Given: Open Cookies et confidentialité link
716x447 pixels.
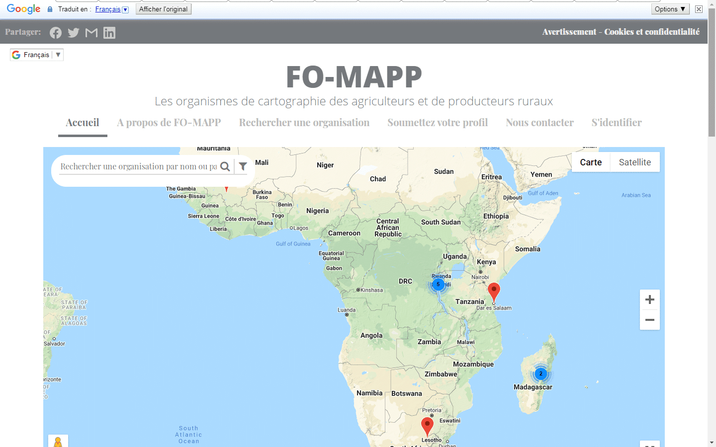Looking at the screenshot, I should pos(652,32).
